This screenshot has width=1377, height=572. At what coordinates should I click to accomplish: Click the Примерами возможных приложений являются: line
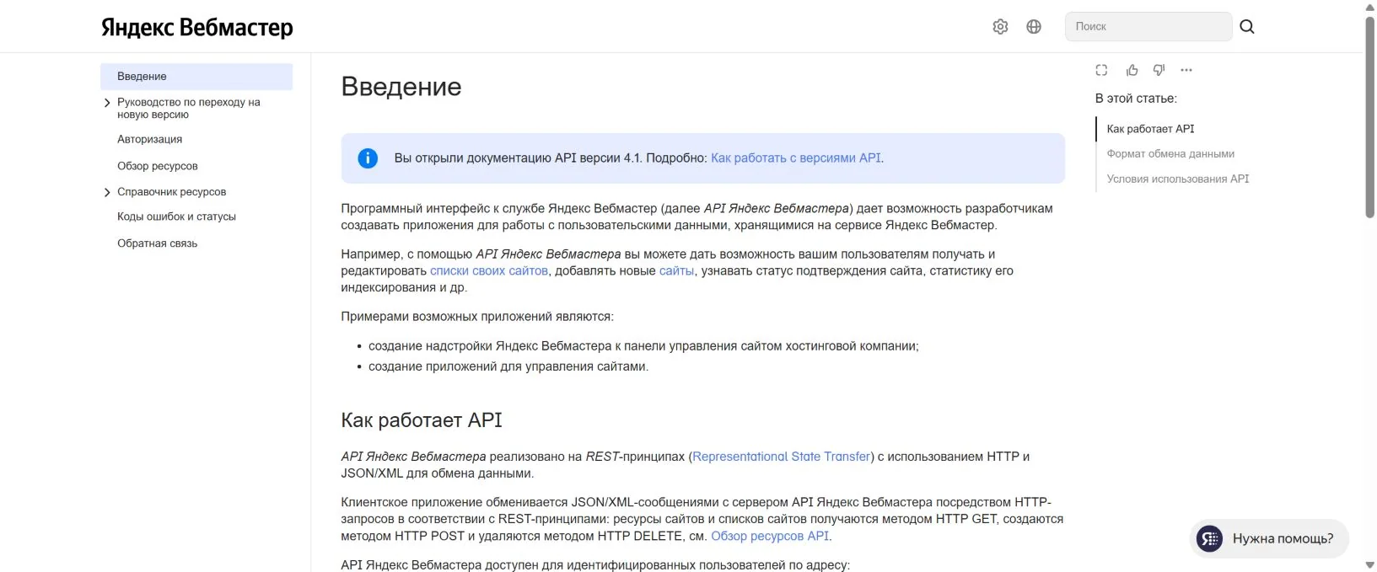click(x=477, y=317)
